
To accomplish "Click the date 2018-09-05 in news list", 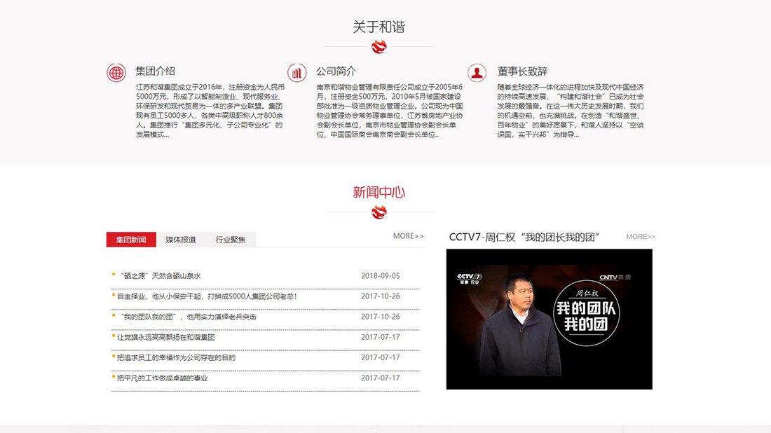I will click(x=382, y=275).
